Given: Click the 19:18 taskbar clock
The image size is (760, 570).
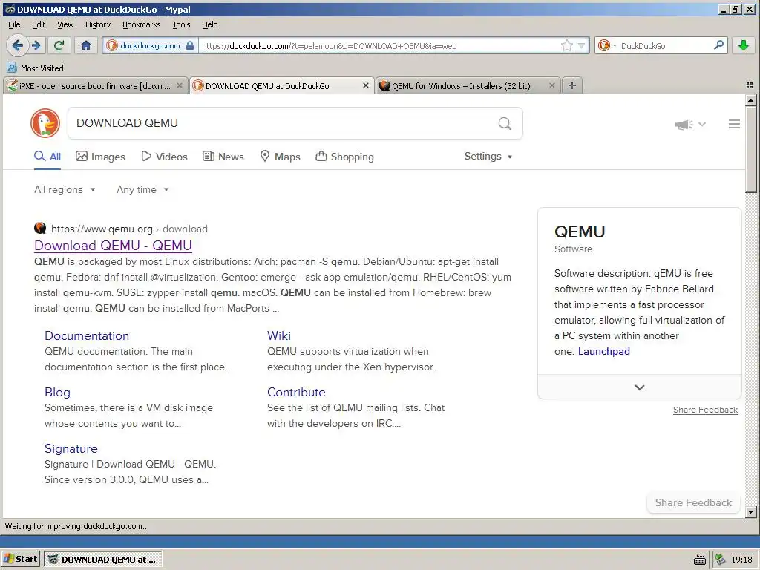Looking at the screenshot, I should [741, 560].
